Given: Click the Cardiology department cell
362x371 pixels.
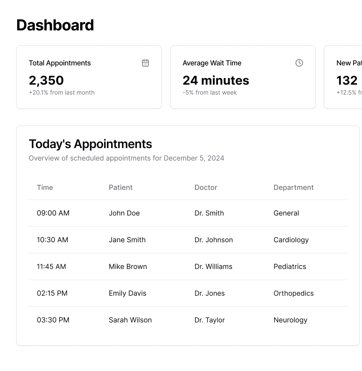Looking at the screenshot, I should pyautogui.click(x=291, y=240).
